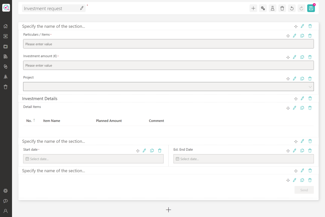Delete the first unnamed section
Viewport: 325px width, 217px height.
point(310,26)
